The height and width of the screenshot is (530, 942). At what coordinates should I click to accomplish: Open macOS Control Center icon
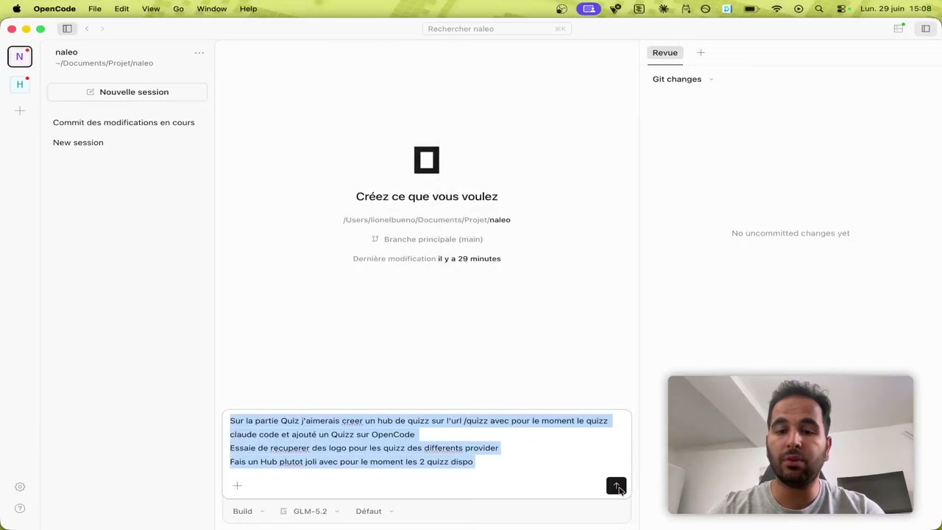click(841, 9)
